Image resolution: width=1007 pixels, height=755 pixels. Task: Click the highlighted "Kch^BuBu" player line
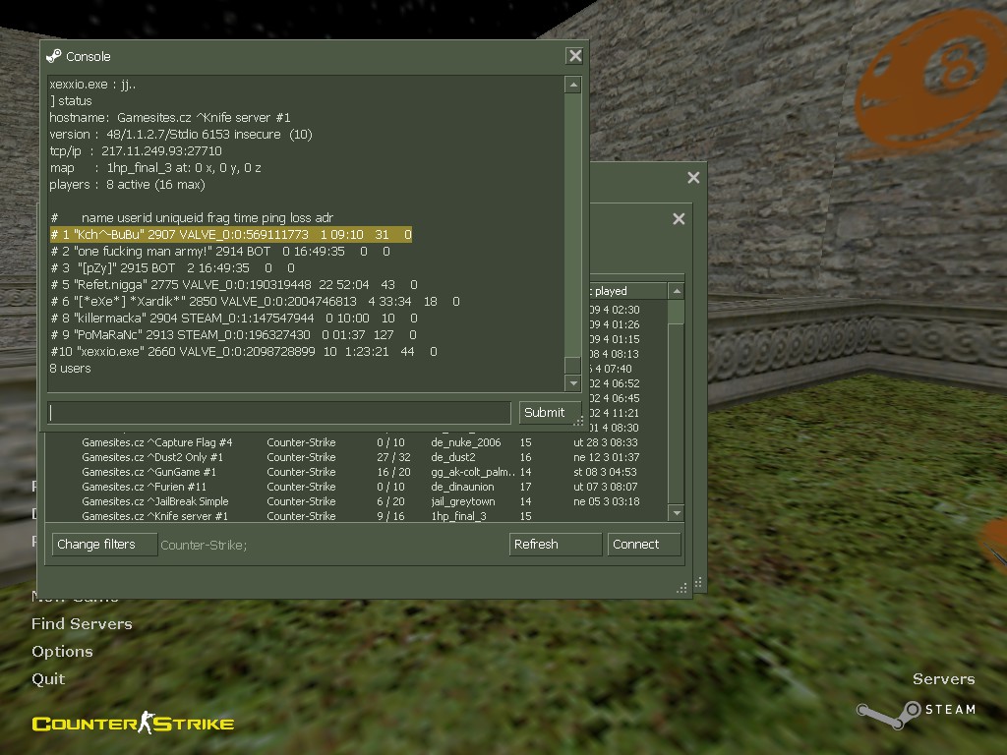(230, 234)
